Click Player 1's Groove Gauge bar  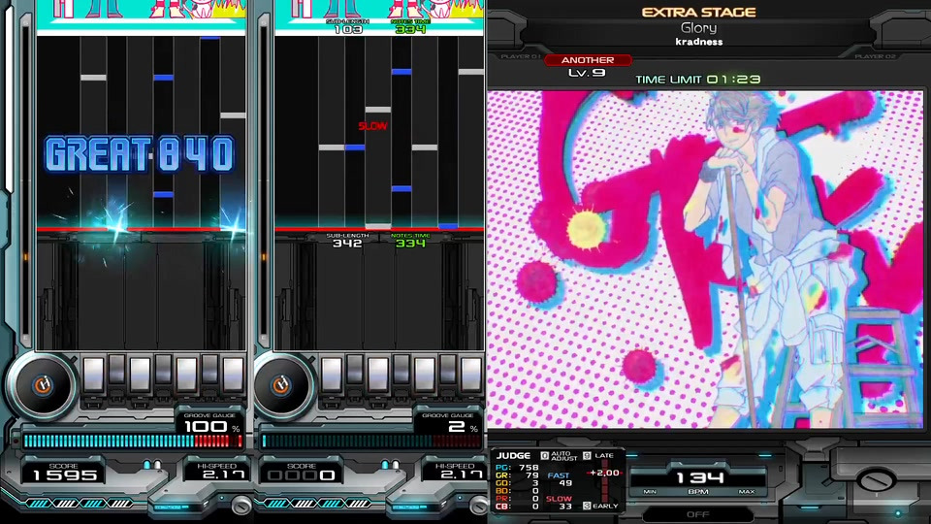coord(133,441)
